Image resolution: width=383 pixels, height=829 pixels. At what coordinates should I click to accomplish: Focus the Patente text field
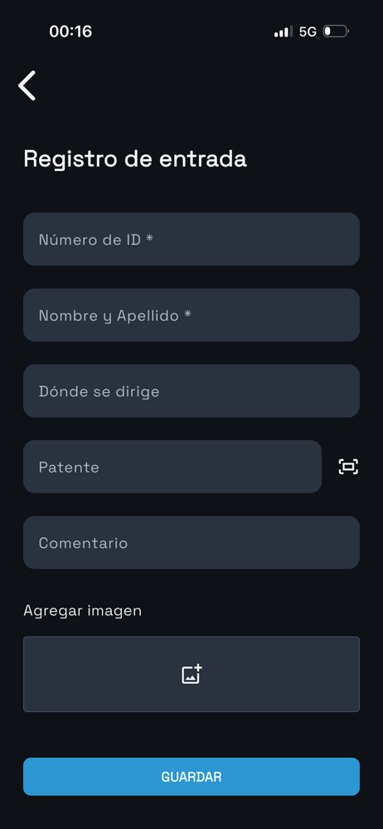[x=172, y=466]
